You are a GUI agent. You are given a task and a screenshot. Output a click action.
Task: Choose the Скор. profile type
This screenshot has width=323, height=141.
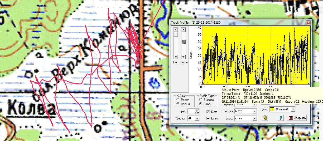pos(201,104)
